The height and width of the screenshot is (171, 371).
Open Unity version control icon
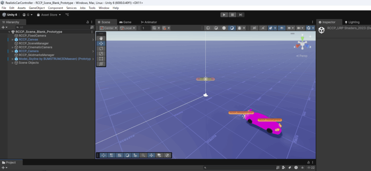click(x=67, y=15)
